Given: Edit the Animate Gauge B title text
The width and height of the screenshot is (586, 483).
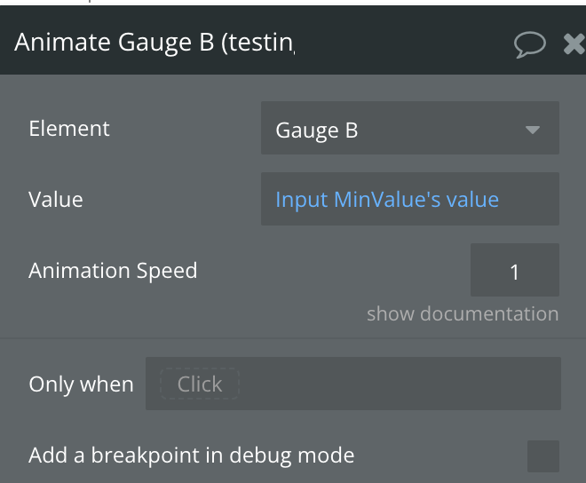Looking at the screenshot, I should tap(154, 42).
